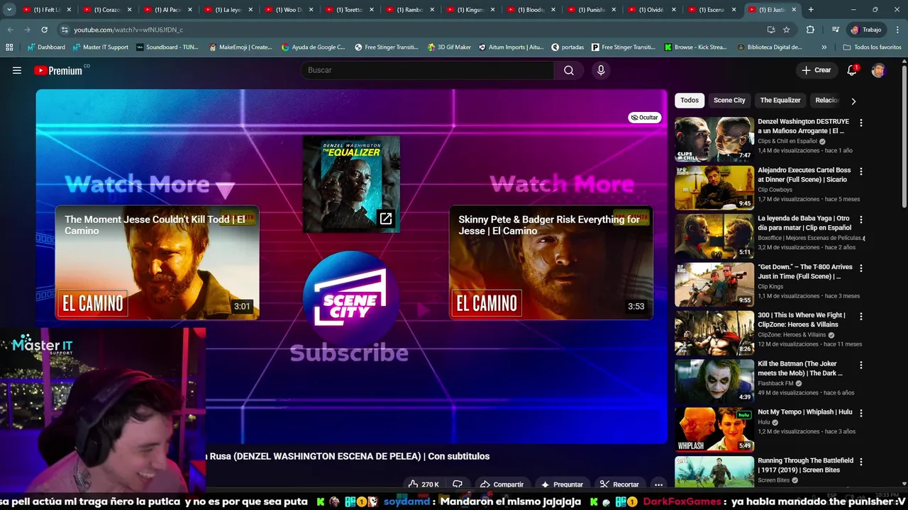This screenshot has width=908, height=510.
Task: Click the address bar URL
Action: click(128, 30)
